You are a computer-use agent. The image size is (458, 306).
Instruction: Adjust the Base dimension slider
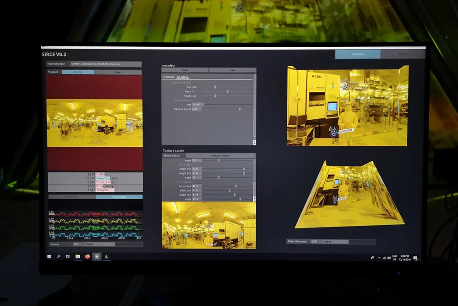227,91
